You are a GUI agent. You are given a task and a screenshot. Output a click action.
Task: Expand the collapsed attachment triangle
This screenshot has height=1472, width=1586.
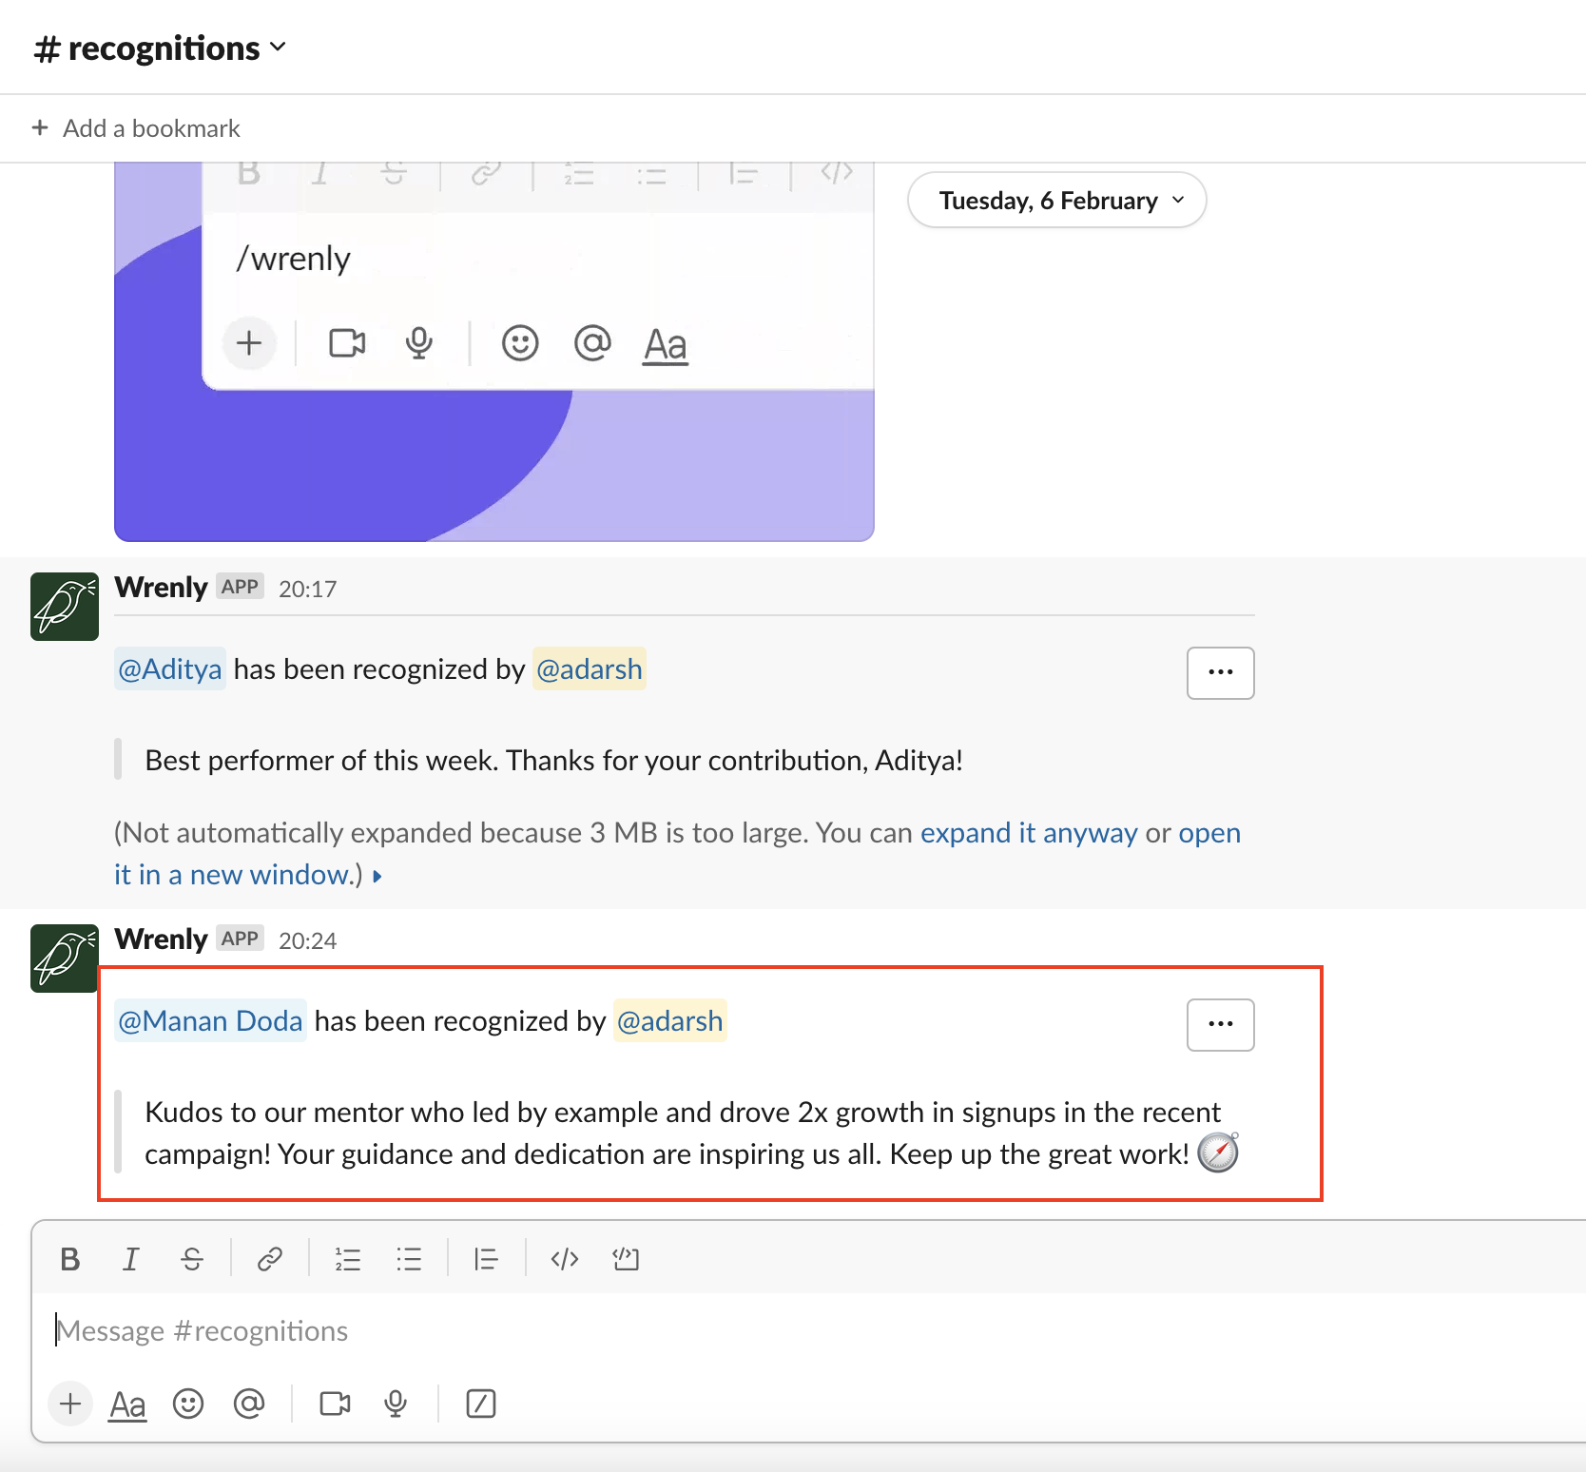click(377, 877)
